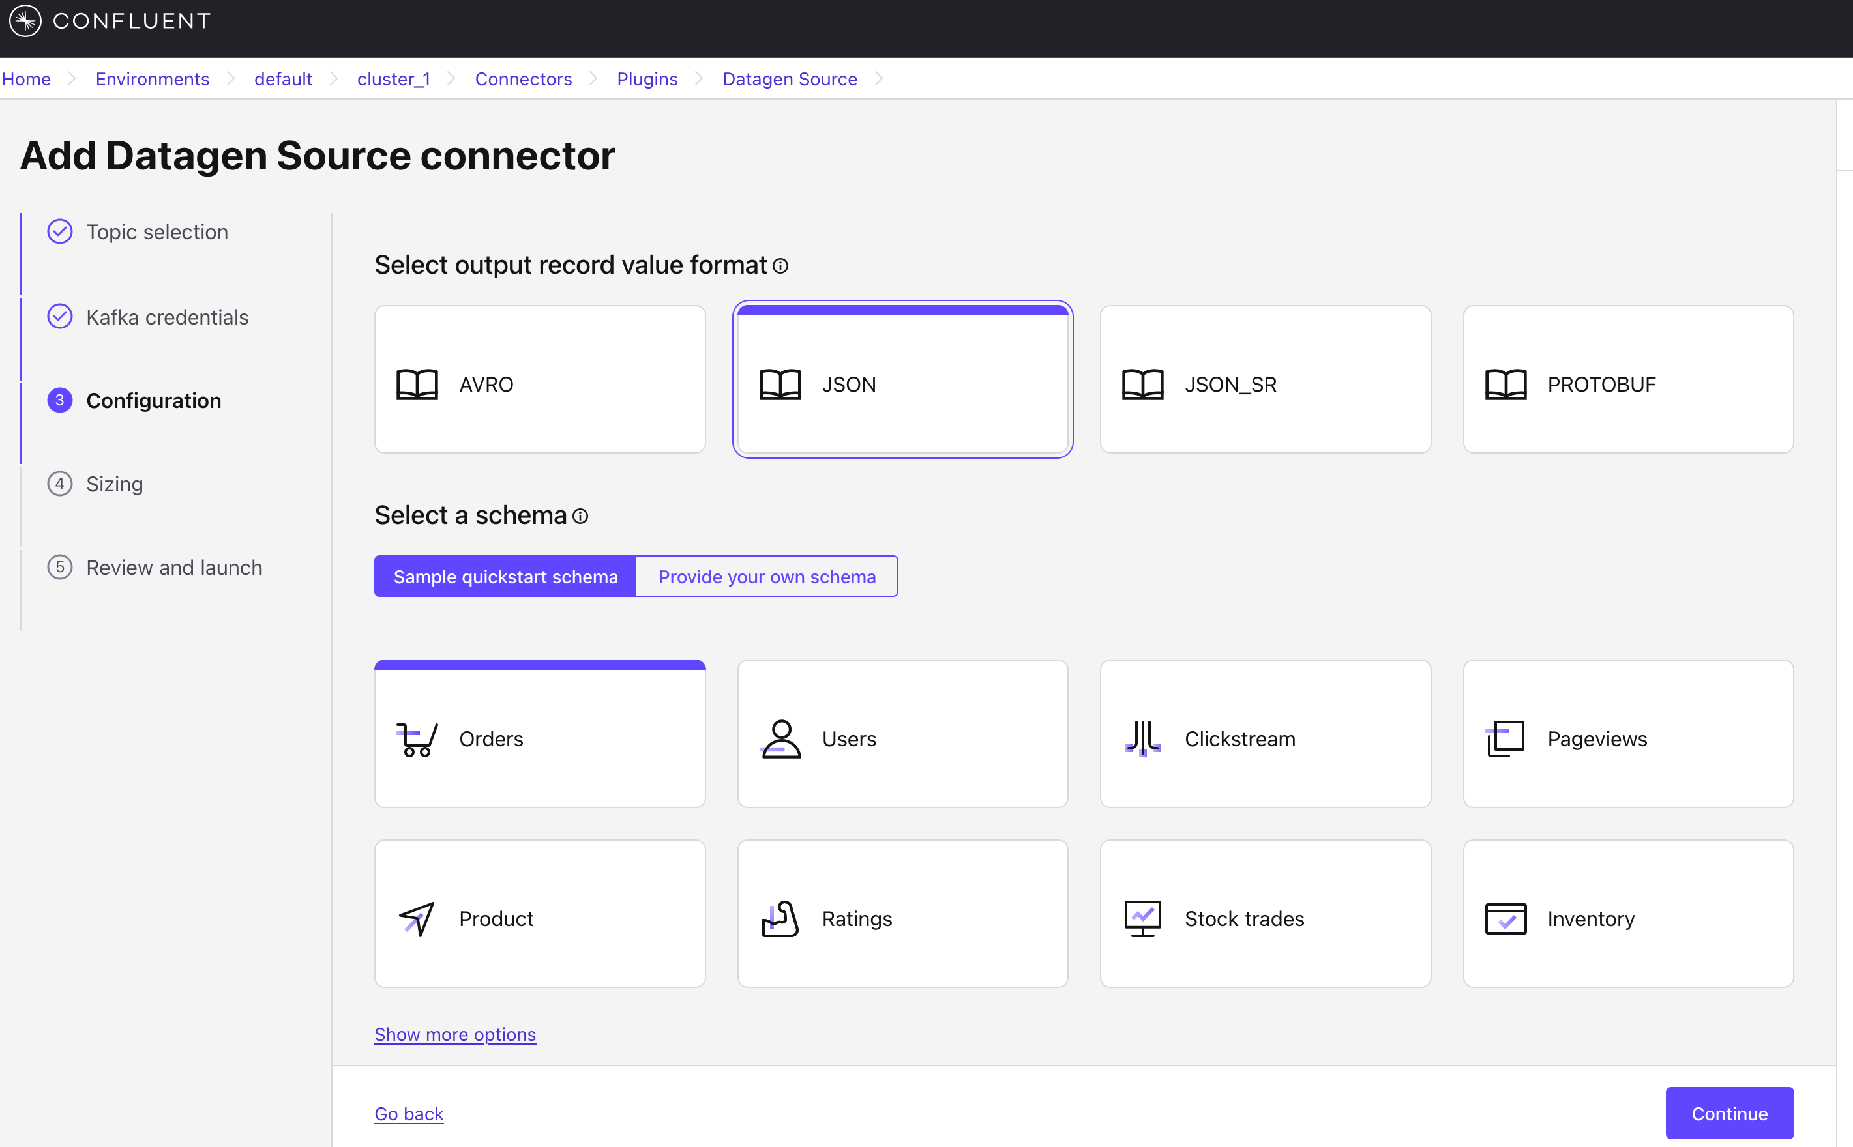This screenshot has width=1853, height=1147.
Task: Click the Confluent logo
Action: tap(110, 20)
